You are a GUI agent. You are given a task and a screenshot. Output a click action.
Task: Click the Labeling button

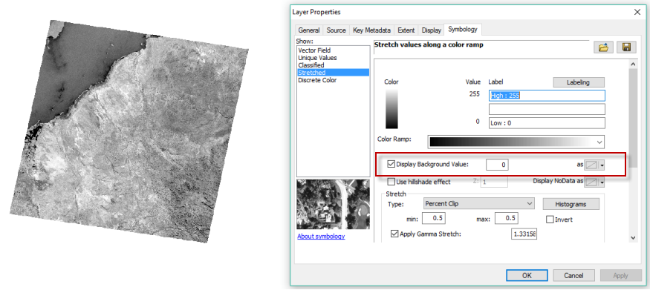coord(578,82)
